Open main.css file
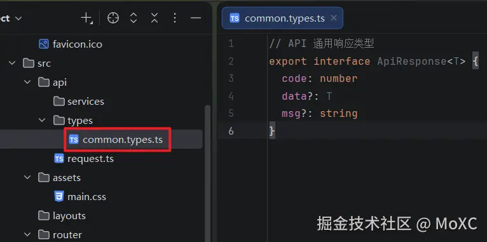This screenshot has height=242, width=487. pos(86,197)
